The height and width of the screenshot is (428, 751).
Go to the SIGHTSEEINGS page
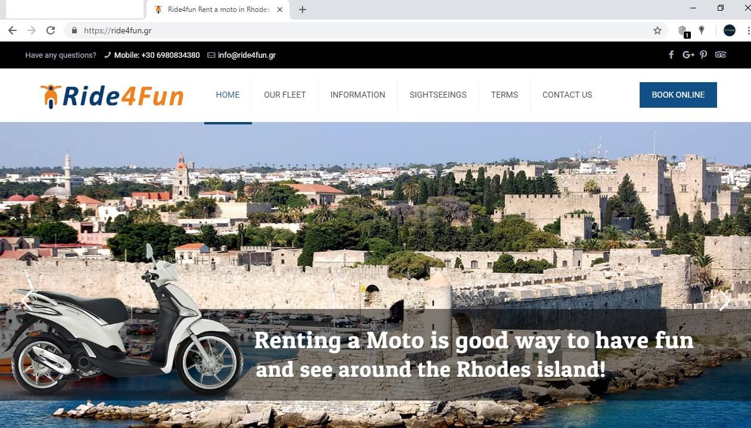coord(438,95)
